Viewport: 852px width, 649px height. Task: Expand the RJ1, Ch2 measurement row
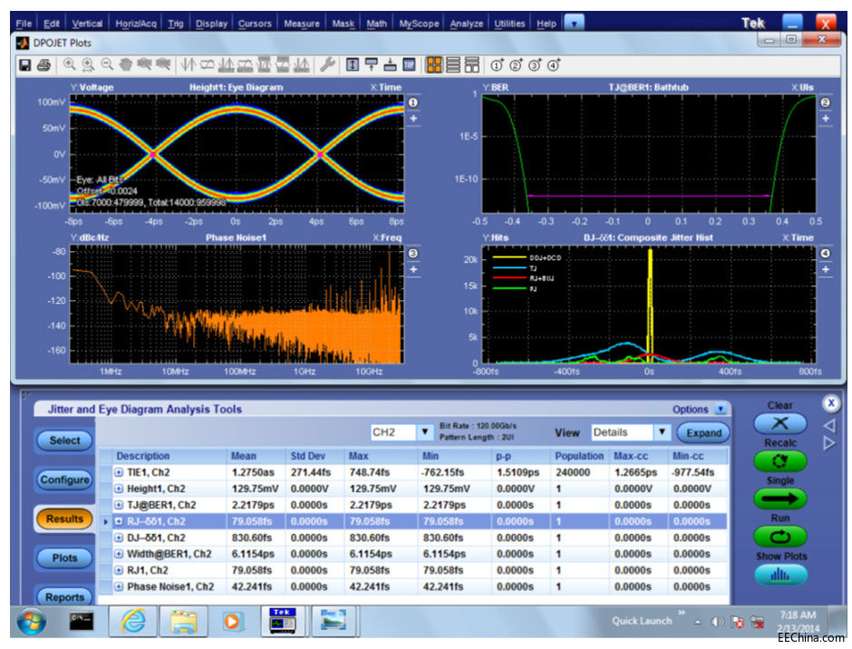(x=119, y=570)
